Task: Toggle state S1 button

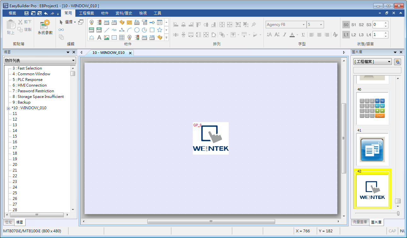Action: click(x=354, y=25)
